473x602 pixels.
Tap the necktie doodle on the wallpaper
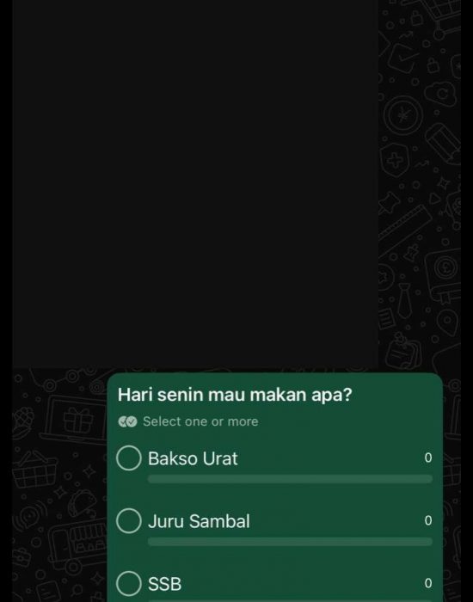coord(404,300)
